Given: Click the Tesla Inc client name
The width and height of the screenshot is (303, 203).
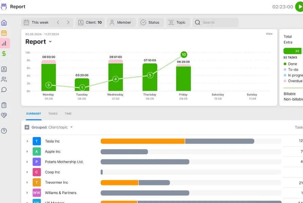Looking at the screenshot, I should pyautogui.click(x=52, y=141).
